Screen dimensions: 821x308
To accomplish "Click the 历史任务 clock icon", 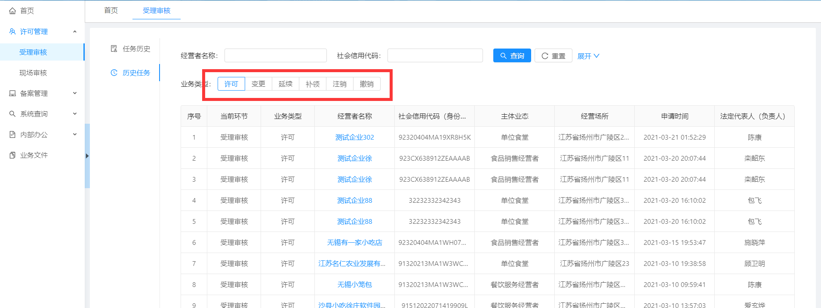I will (x=114, y=73).
